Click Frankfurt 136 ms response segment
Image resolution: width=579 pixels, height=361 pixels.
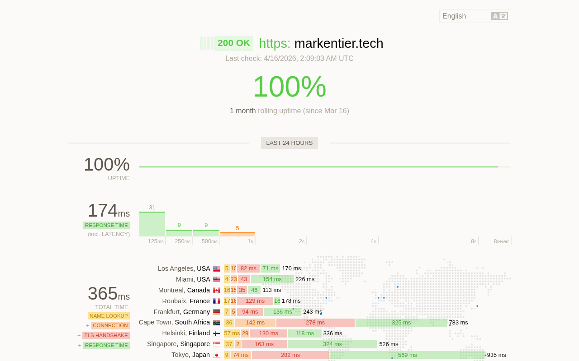[283, 312]
